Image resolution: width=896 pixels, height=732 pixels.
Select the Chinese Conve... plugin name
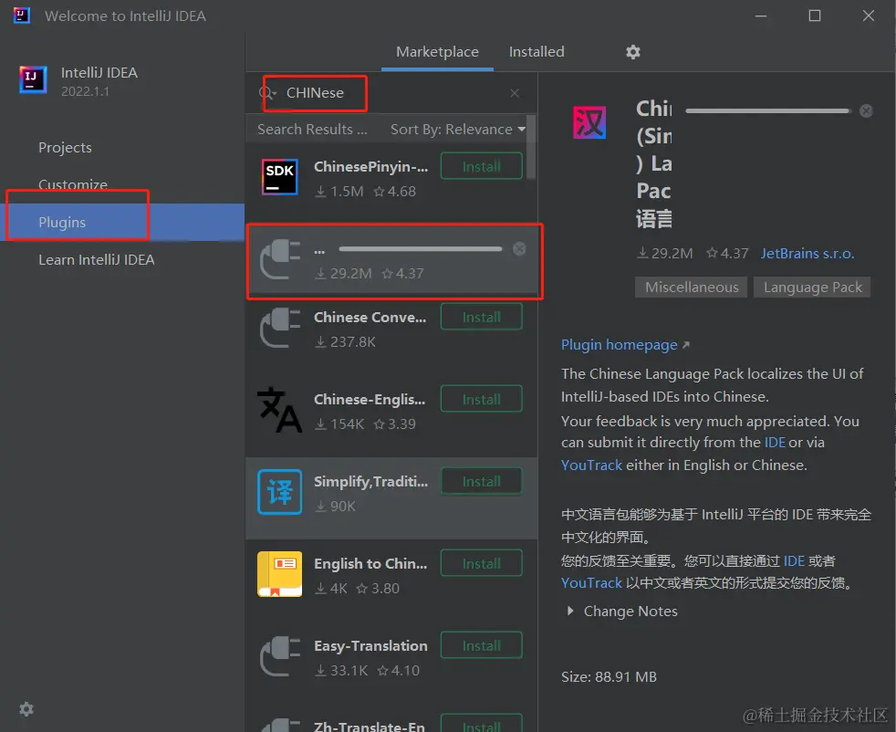point(370,317)
